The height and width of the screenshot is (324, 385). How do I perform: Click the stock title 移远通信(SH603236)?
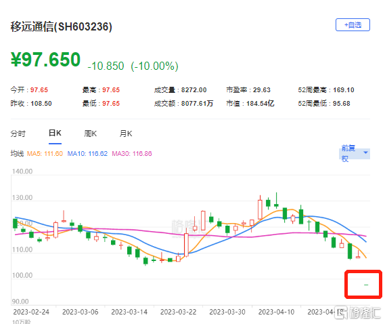[x=61, y=26]
